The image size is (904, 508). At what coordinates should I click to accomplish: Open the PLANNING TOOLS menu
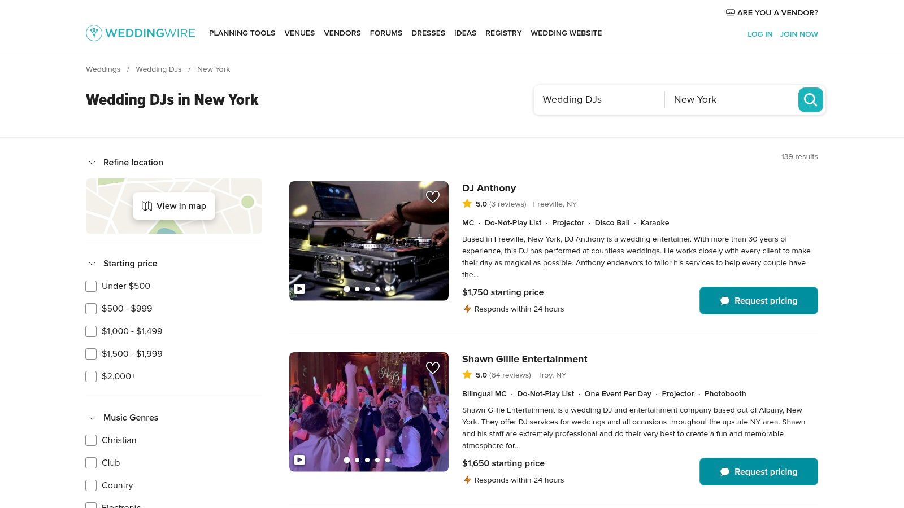pyautogui.click(x=242, y=33)
